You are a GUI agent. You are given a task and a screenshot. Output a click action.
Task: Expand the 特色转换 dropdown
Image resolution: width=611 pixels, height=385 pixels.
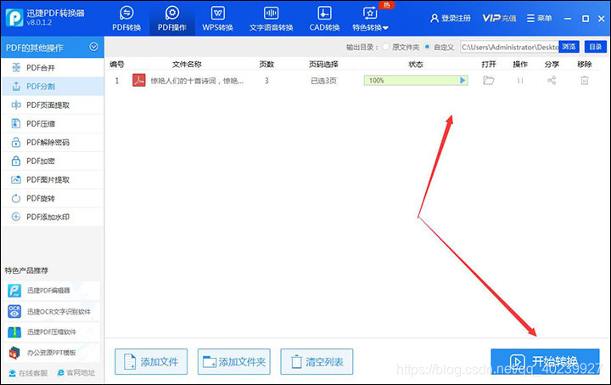click(370, 19)
